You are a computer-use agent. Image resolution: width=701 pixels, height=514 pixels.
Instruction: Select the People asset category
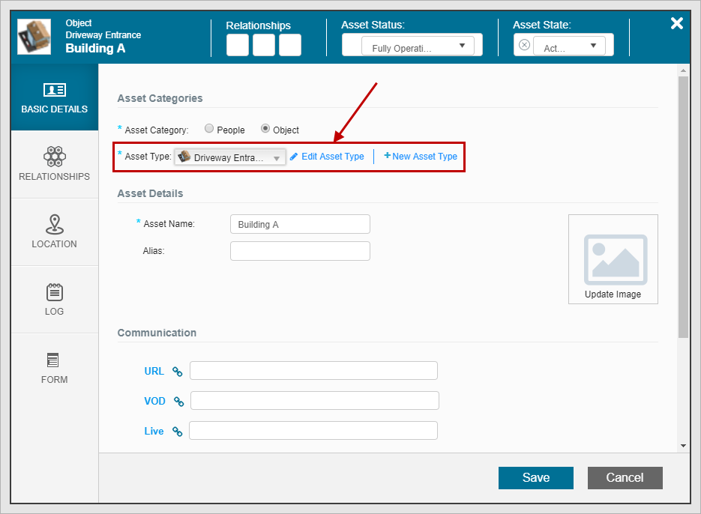[x=209, y=129]
